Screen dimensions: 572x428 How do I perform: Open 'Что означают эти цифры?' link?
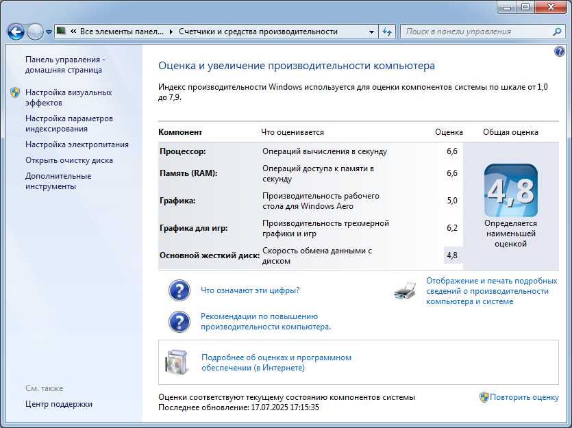point(250,290)
